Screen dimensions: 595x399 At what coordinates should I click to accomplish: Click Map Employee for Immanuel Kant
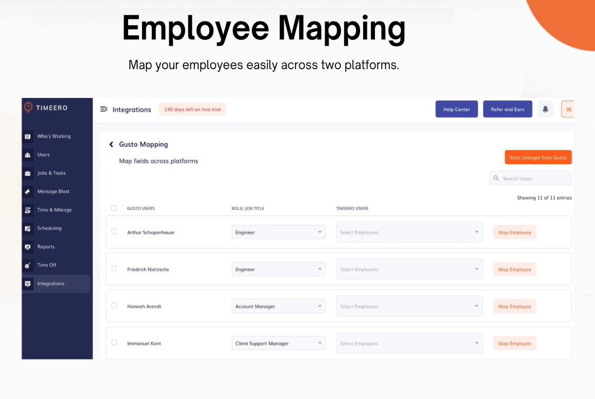coord(514,343)
